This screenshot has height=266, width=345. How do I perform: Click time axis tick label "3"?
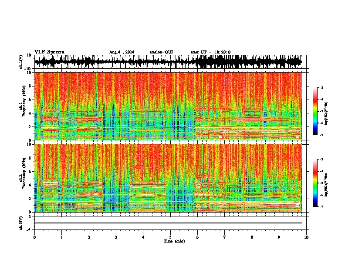tap(116, 237)
